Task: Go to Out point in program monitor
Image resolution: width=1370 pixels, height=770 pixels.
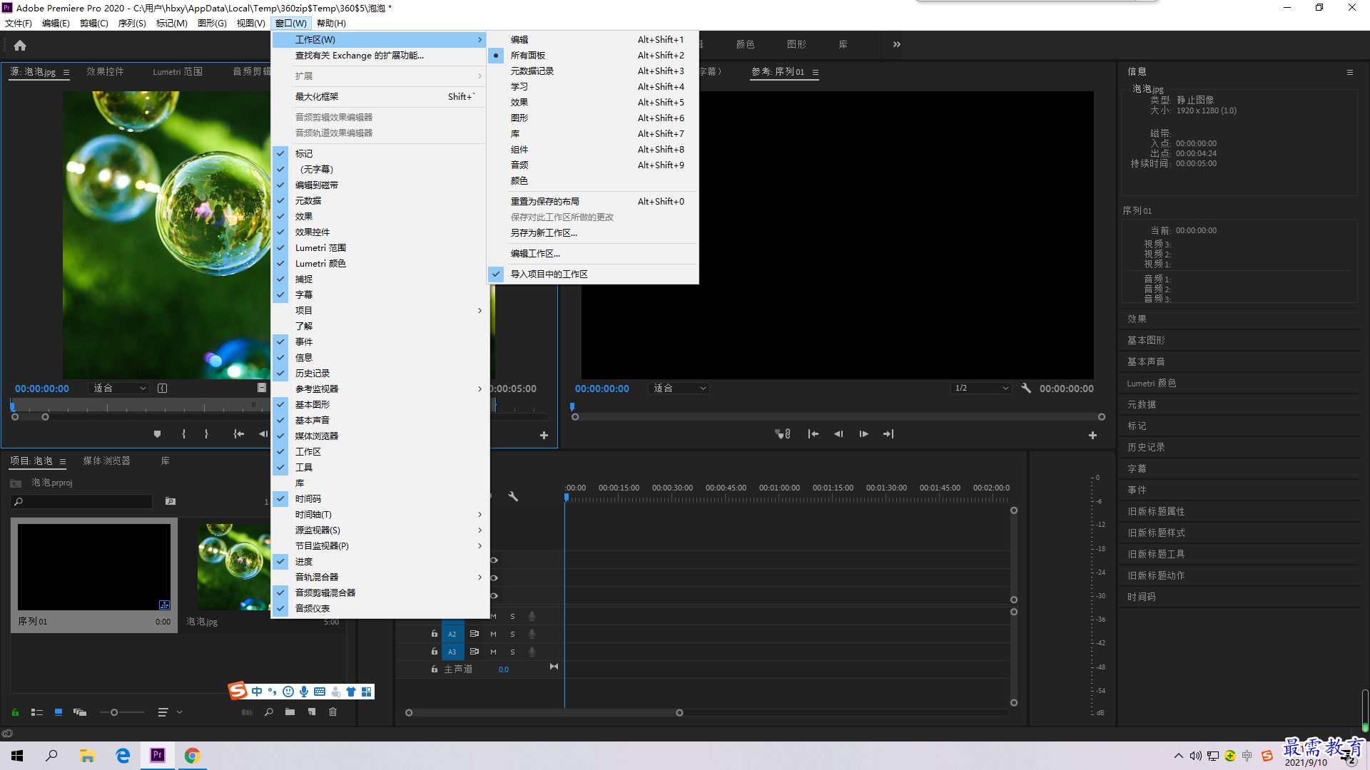Action: (888, 434)
